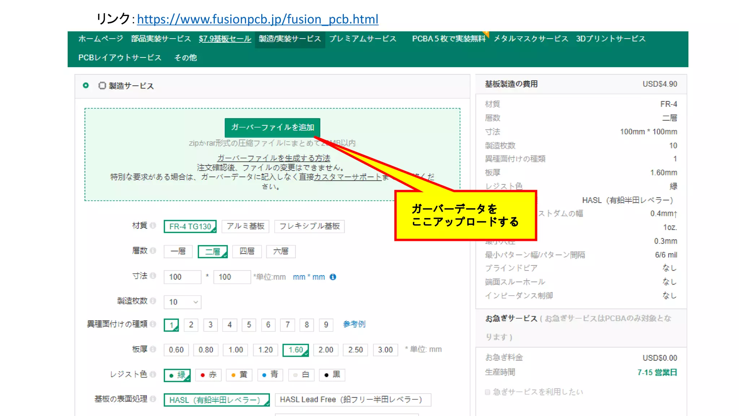Open メタルマスクサービス menu item
This screenshot has height=416, width=739.
(x=531, y=39)
